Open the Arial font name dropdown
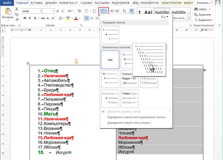223x160 pixels. pyautogui.click(x=40, y=11)
